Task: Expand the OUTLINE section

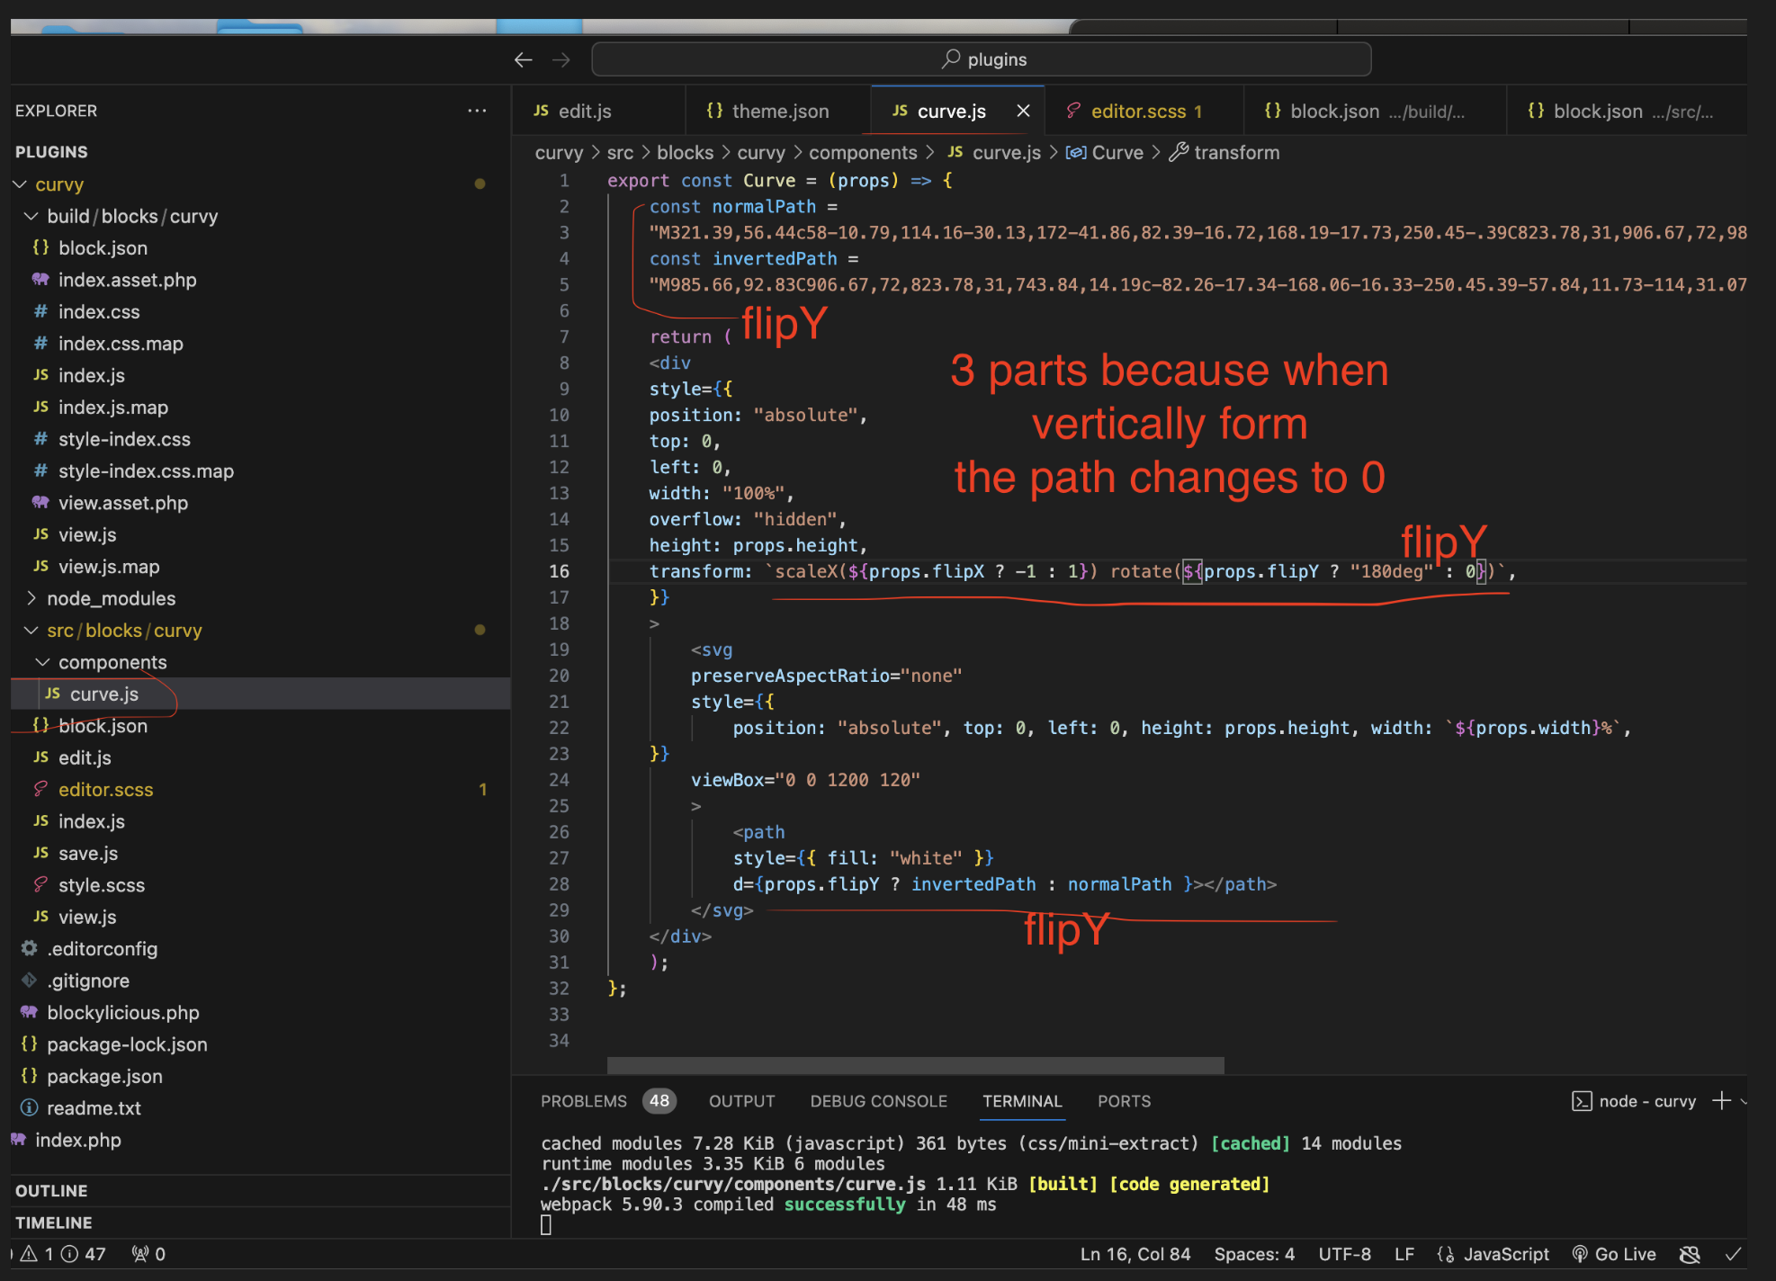Action: click(51, 1190)
